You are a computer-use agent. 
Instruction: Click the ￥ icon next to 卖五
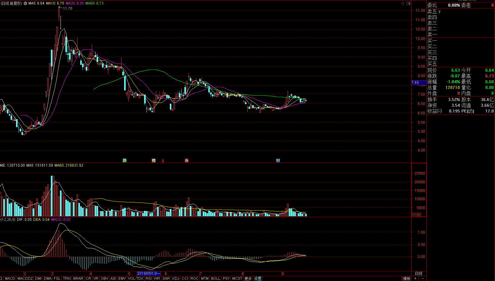click(439, 11)
